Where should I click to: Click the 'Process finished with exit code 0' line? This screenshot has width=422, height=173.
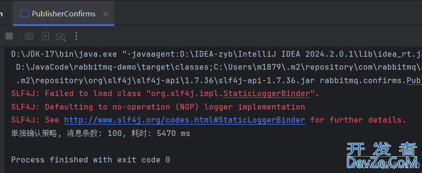[91, 160]
